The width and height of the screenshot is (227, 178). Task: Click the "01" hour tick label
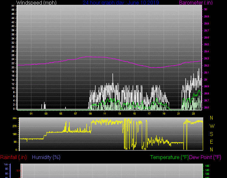31,114
